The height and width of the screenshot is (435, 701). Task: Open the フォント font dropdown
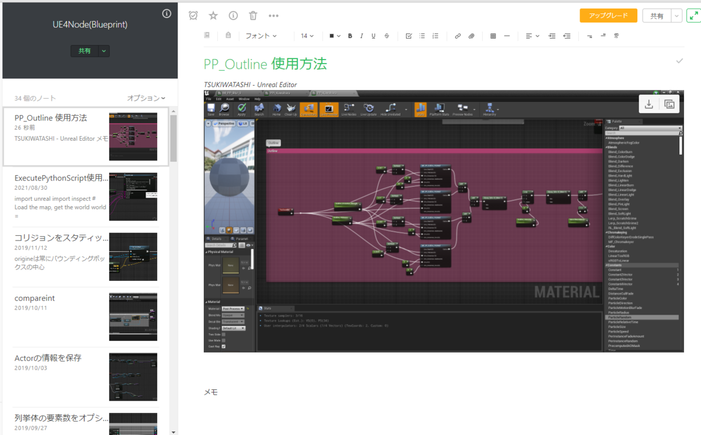tap(261, 36)
